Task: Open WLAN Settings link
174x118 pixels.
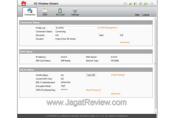Action: pos(118,75)
